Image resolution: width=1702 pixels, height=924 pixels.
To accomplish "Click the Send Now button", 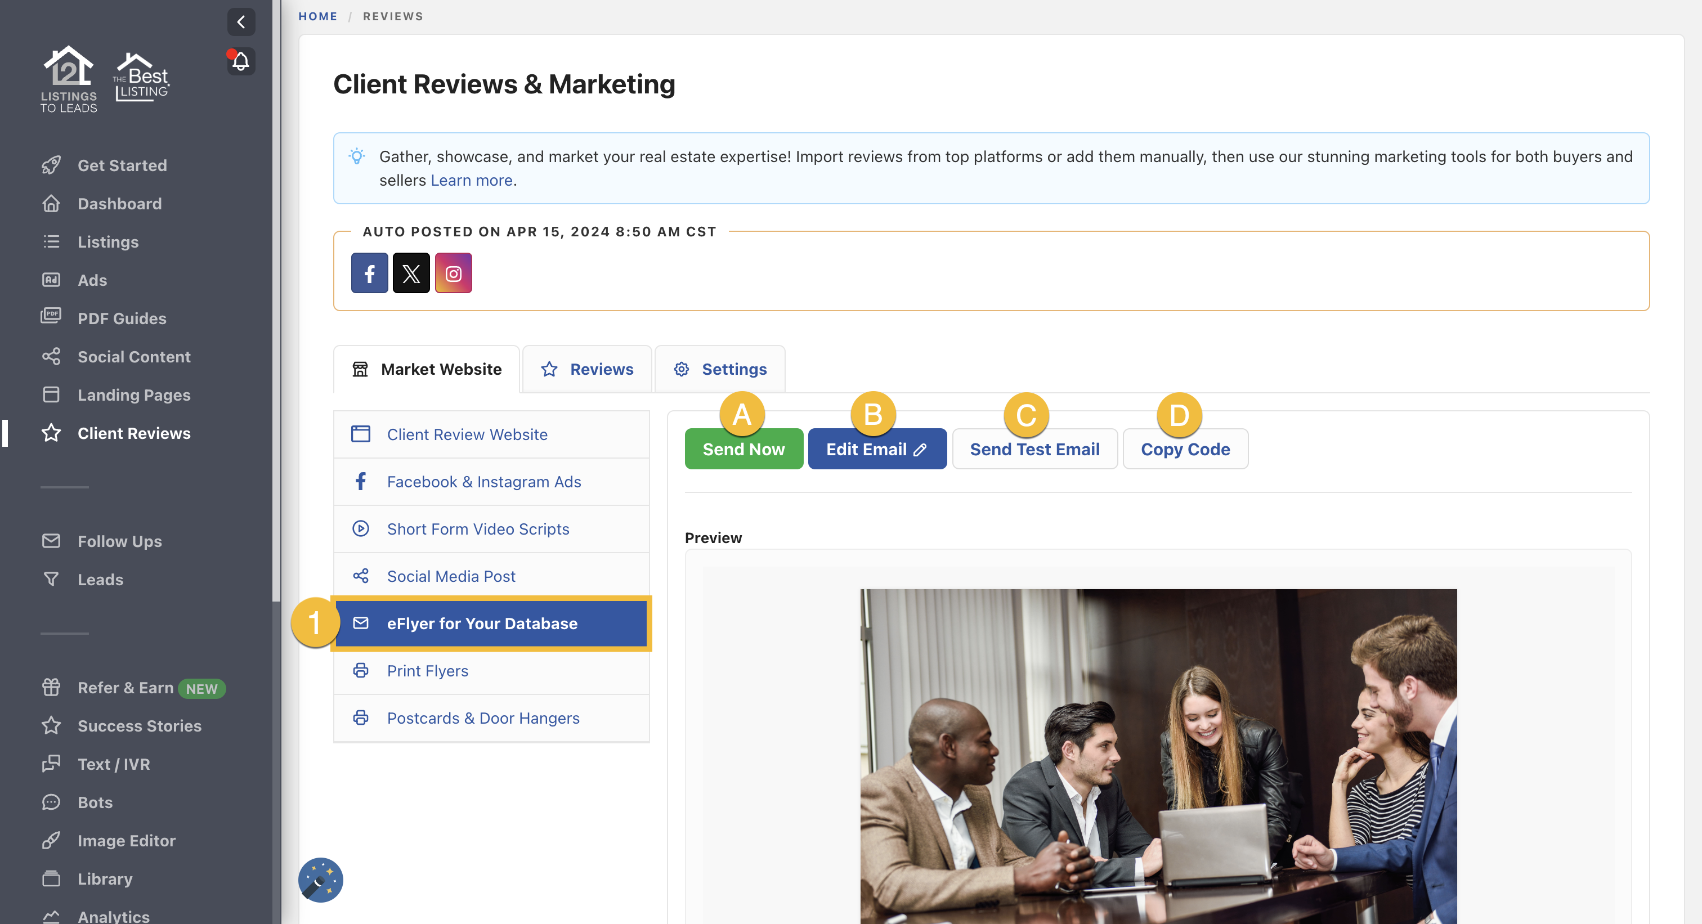I will 743,448.
